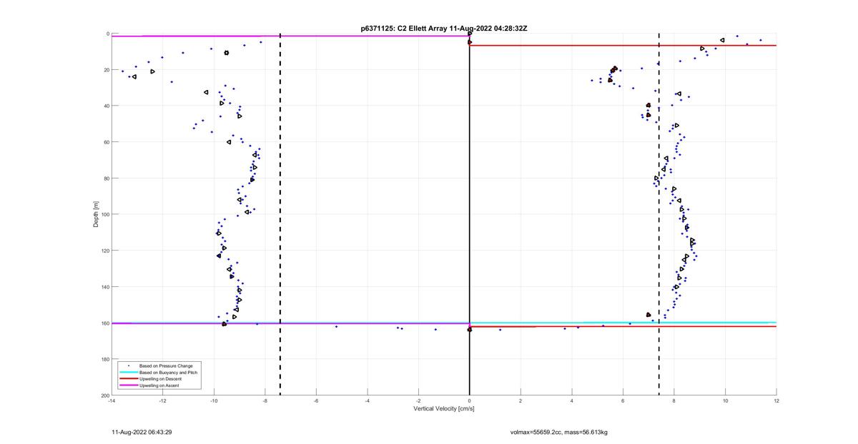Click the "volmax=55659.2cc, mass=56.613kg" footer text
This screenshot has width=858, height=444.
(x=558, y=433)
